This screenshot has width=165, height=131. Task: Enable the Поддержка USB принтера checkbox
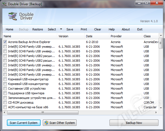click(5, 93)
